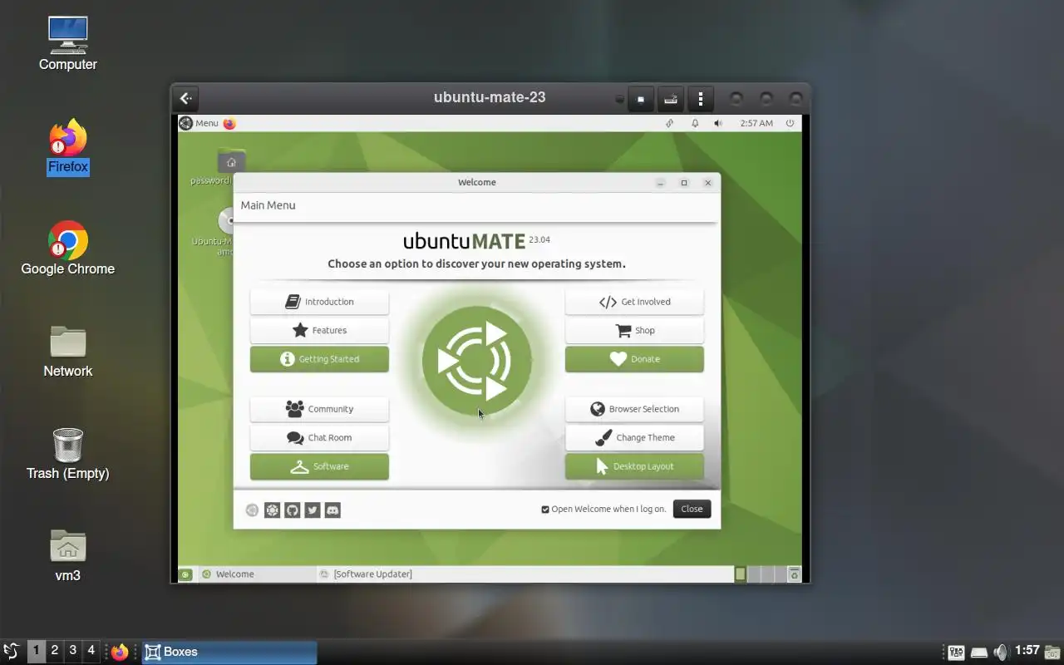
Task: Click the Main Menu heading in Welcome
Action: pos(268,205)
